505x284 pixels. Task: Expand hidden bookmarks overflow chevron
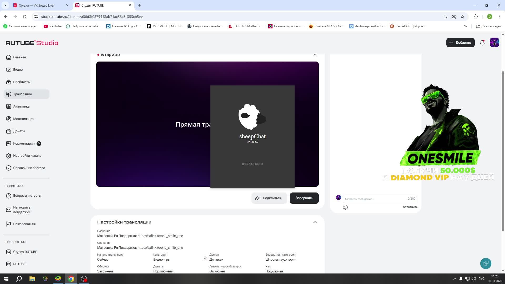tap(465, 26)
